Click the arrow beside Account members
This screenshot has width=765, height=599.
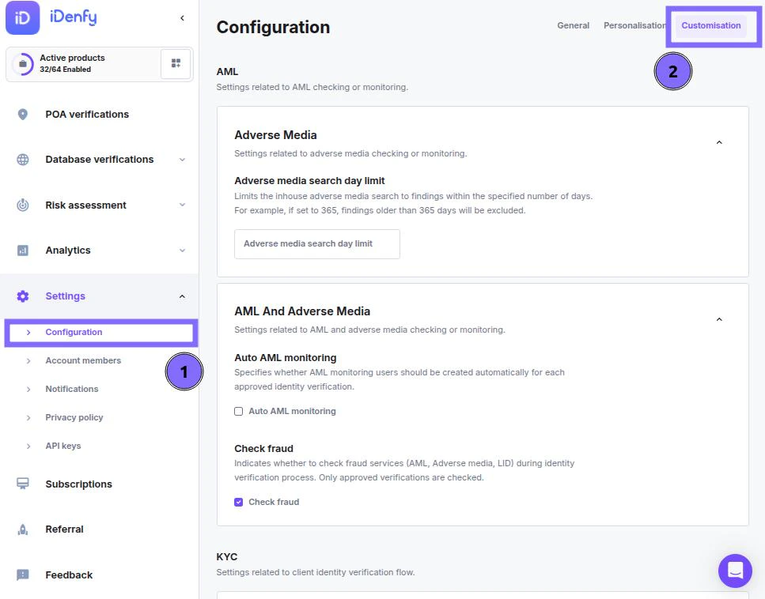(x=28, y=360)
